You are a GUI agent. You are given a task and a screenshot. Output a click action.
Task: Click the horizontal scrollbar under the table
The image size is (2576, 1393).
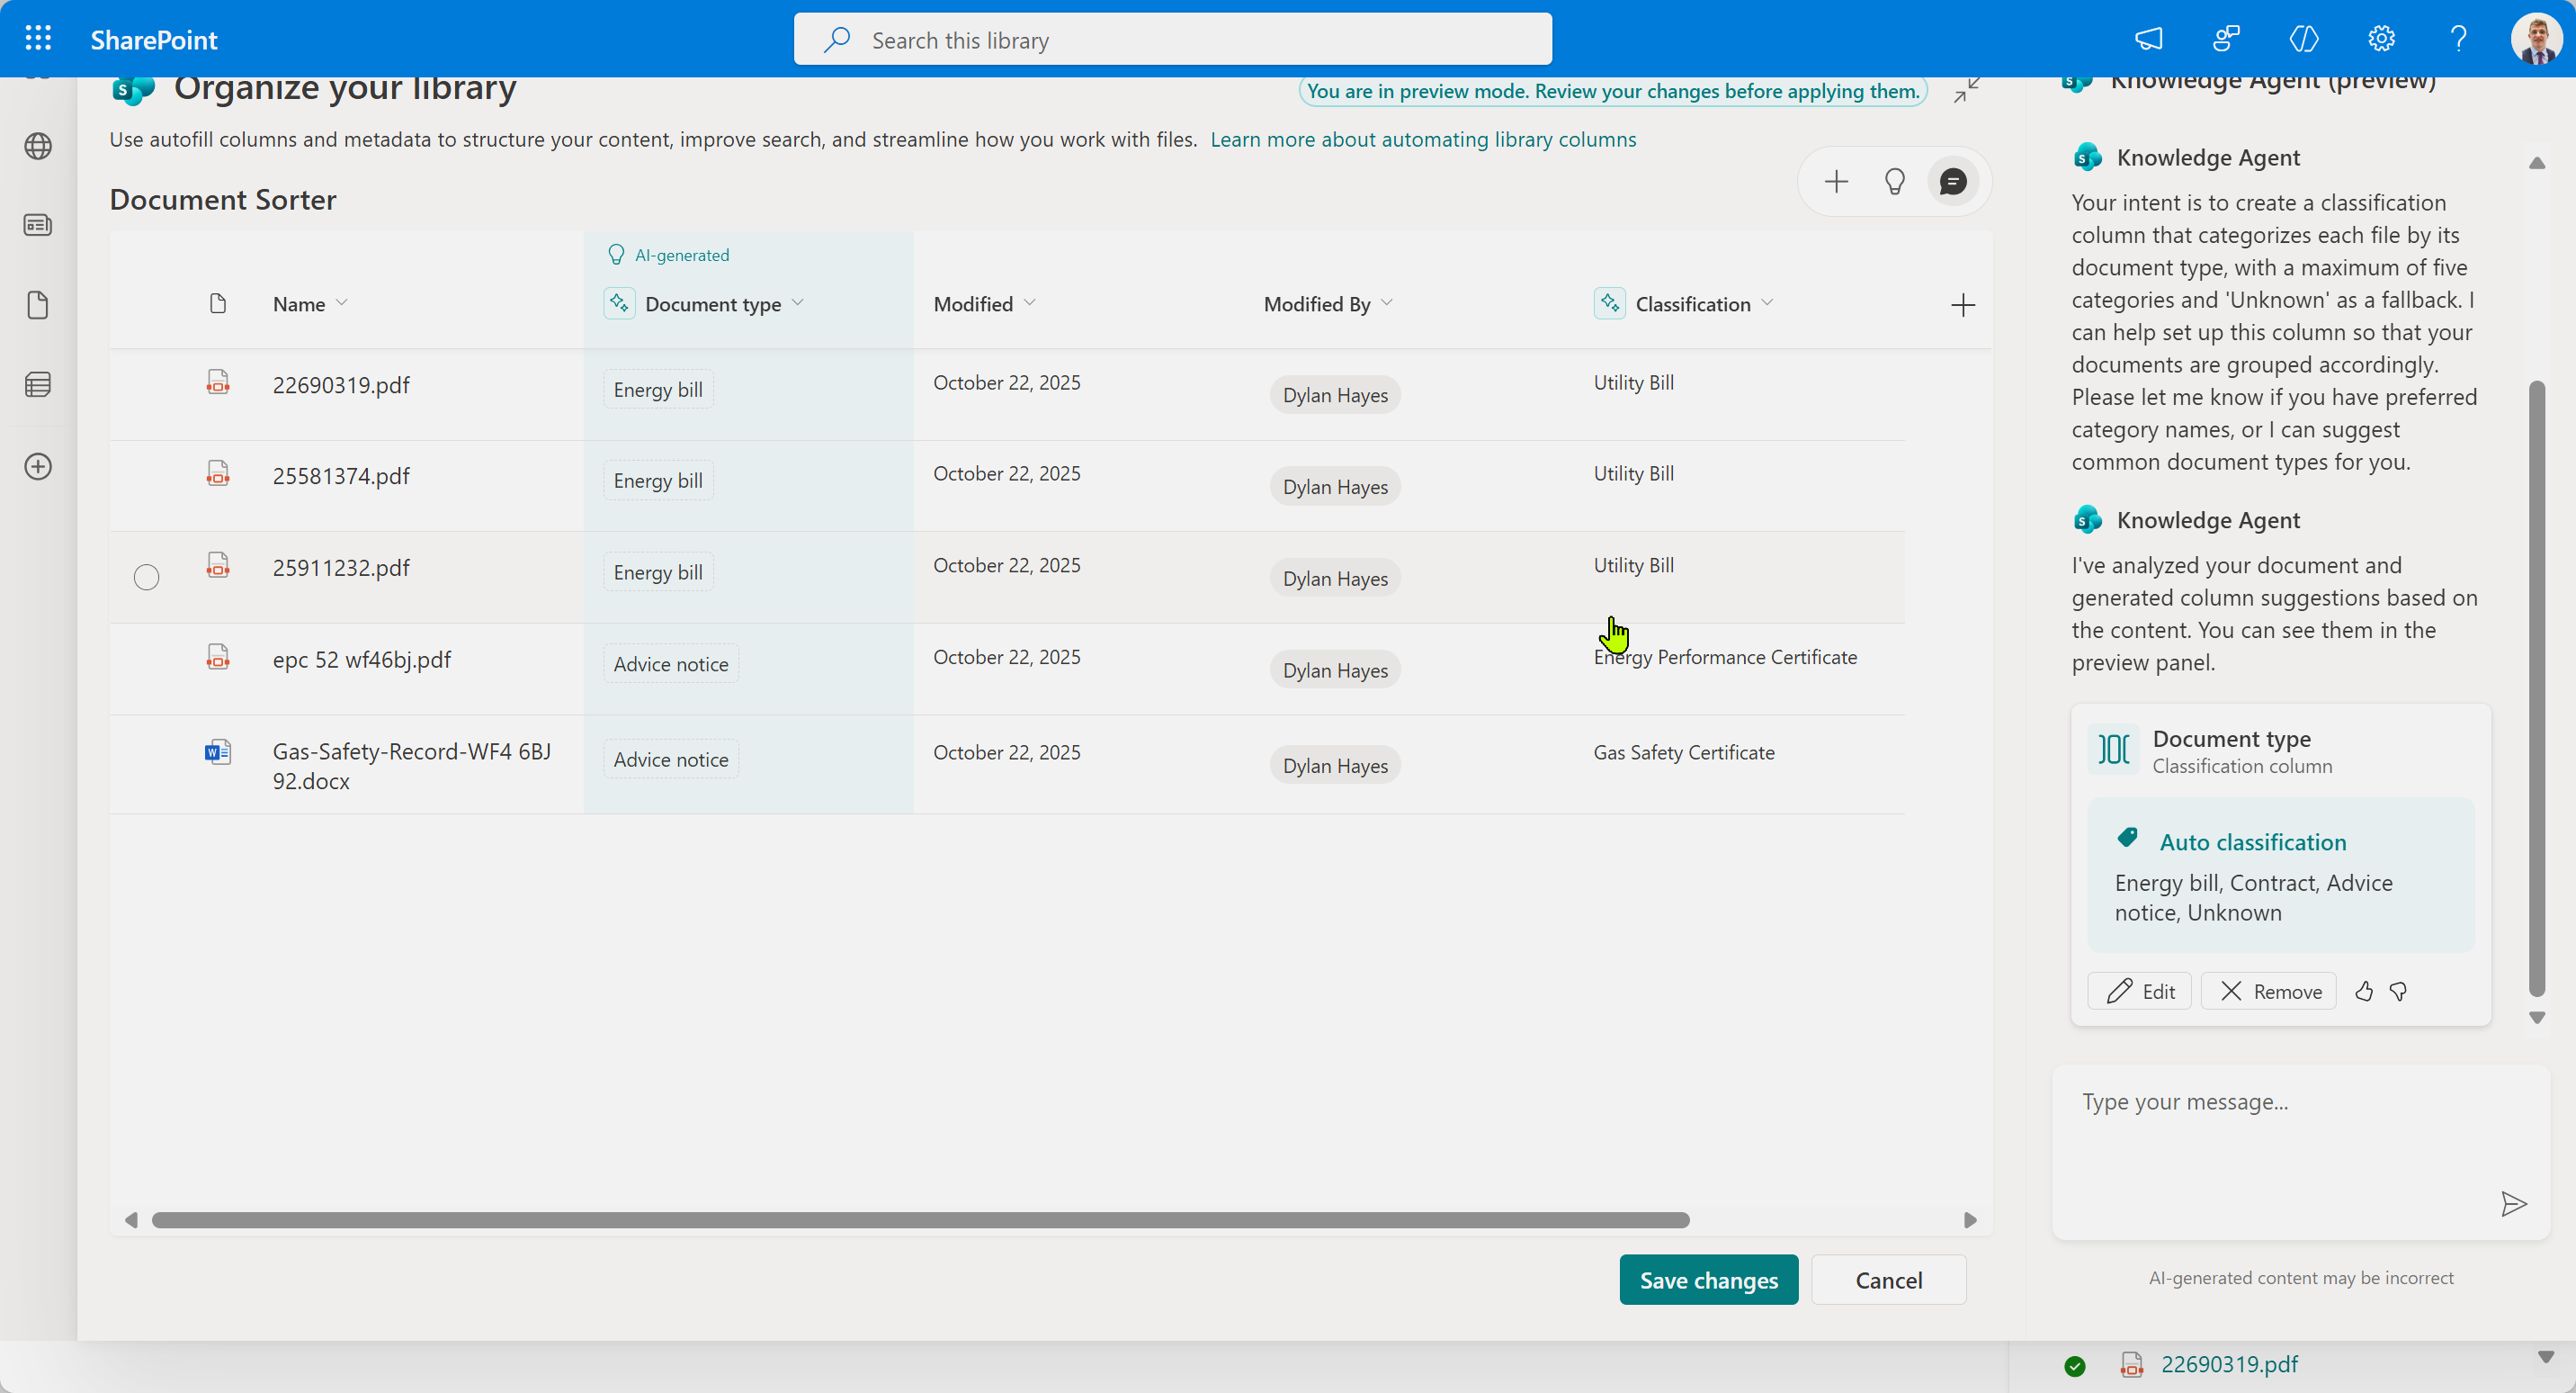pos(920,1218)
